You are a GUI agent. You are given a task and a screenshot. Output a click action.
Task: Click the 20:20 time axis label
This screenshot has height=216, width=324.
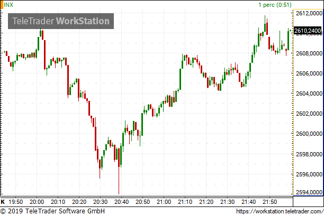(79, 202)
